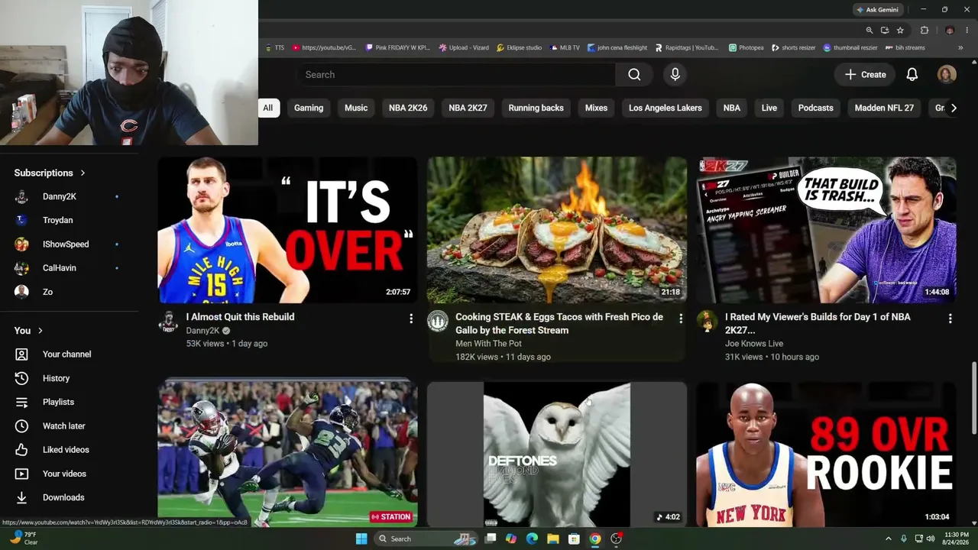Screen dimensions: 978x550
Task: Open File Explorer from the taskbar
Action: 552,539
